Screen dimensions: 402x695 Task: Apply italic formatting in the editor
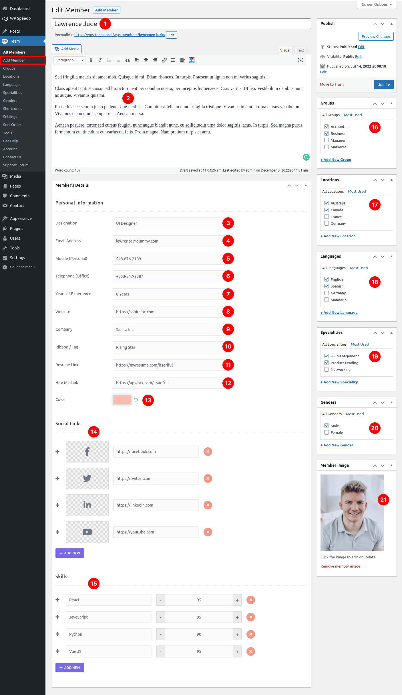[100, 60]
